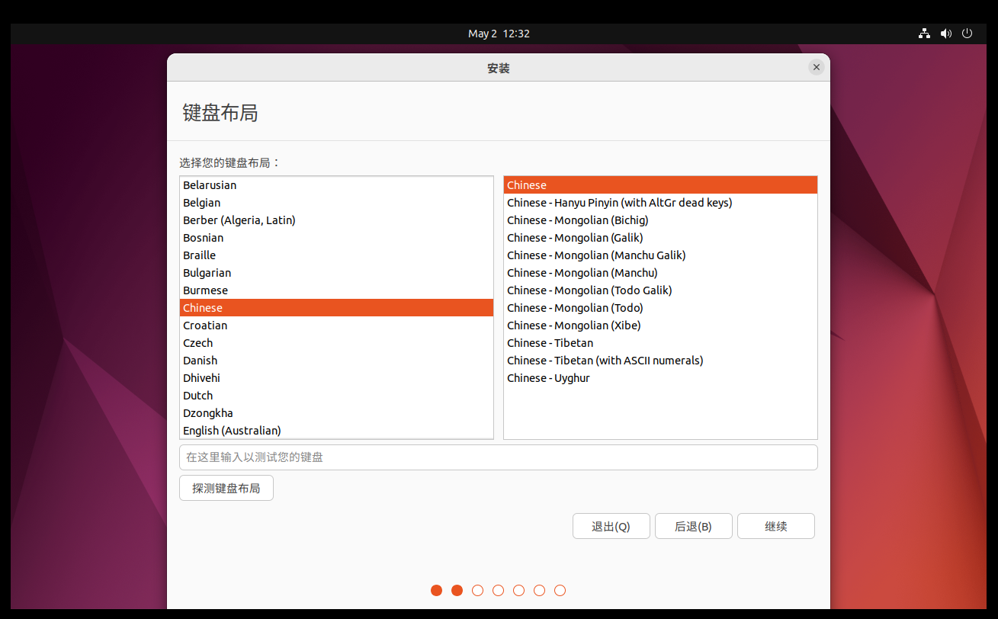
Task: Select Belgian keyboard language
Action: pyautogui.click(x=336, y=203)
